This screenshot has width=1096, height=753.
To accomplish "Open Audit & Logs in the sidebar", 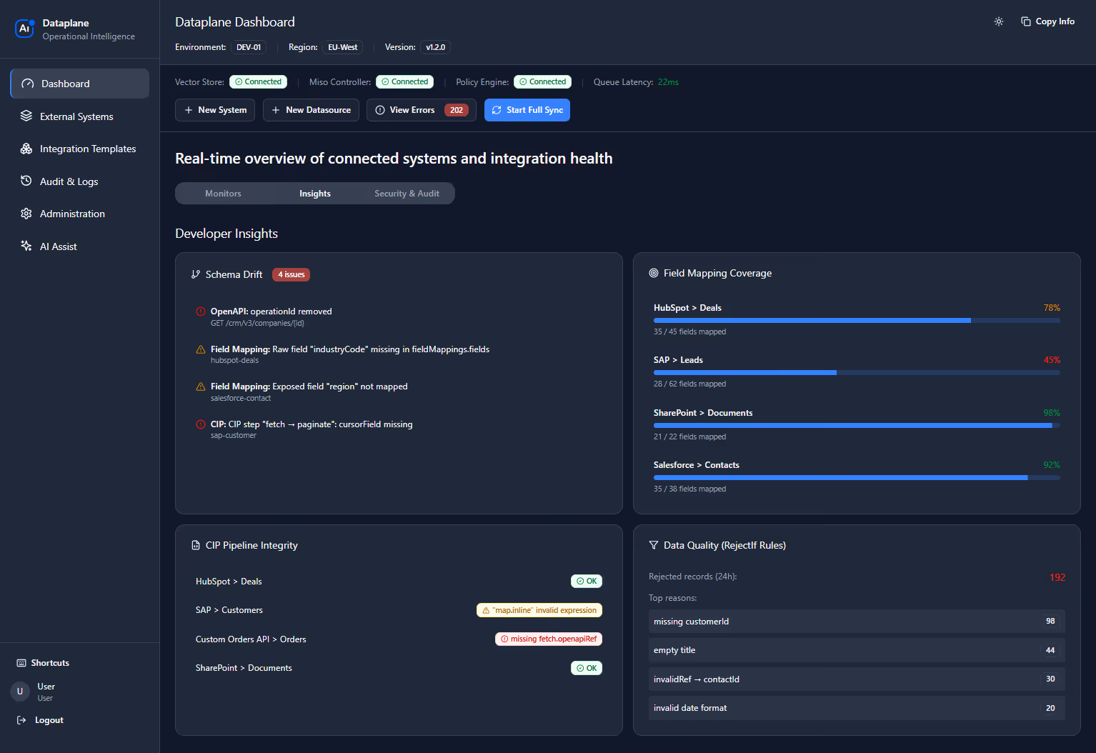I will (x=80, y=181).
